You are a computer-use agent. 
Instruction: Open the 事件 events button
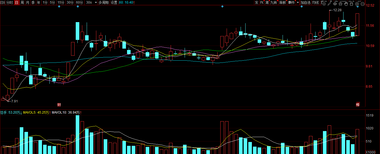tap(291, 2)
